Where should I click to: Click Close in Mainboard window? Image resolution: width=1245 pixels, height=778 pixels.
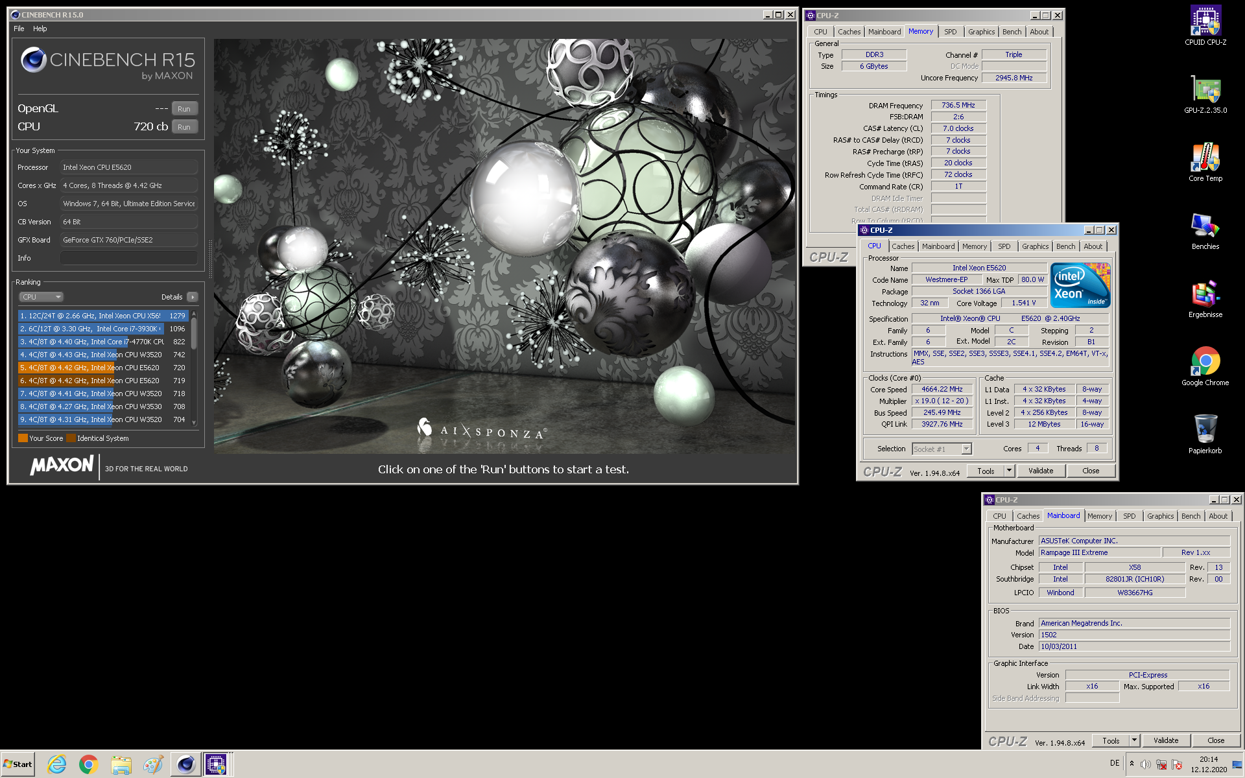(1216, 741)
